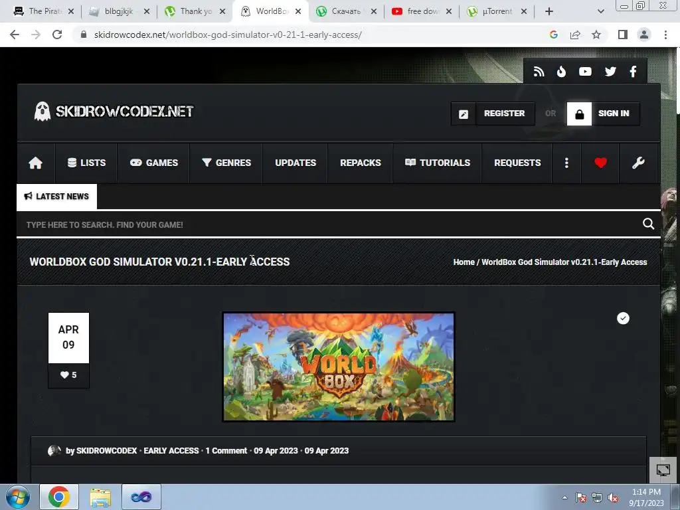Click the sign-in lock icon
The width and height of the screenshot is (680, 510).
[579, 114]
